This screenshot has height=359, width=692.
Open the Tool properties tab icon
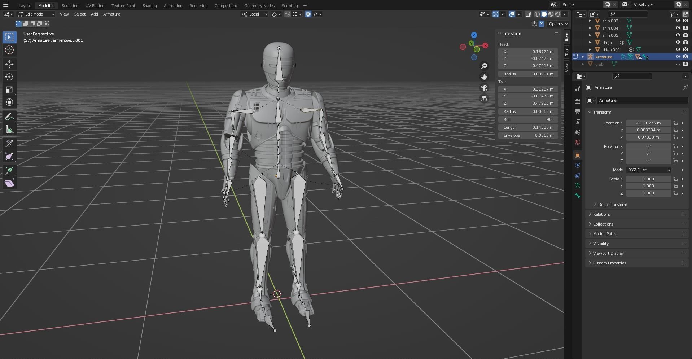coord(578,89)
